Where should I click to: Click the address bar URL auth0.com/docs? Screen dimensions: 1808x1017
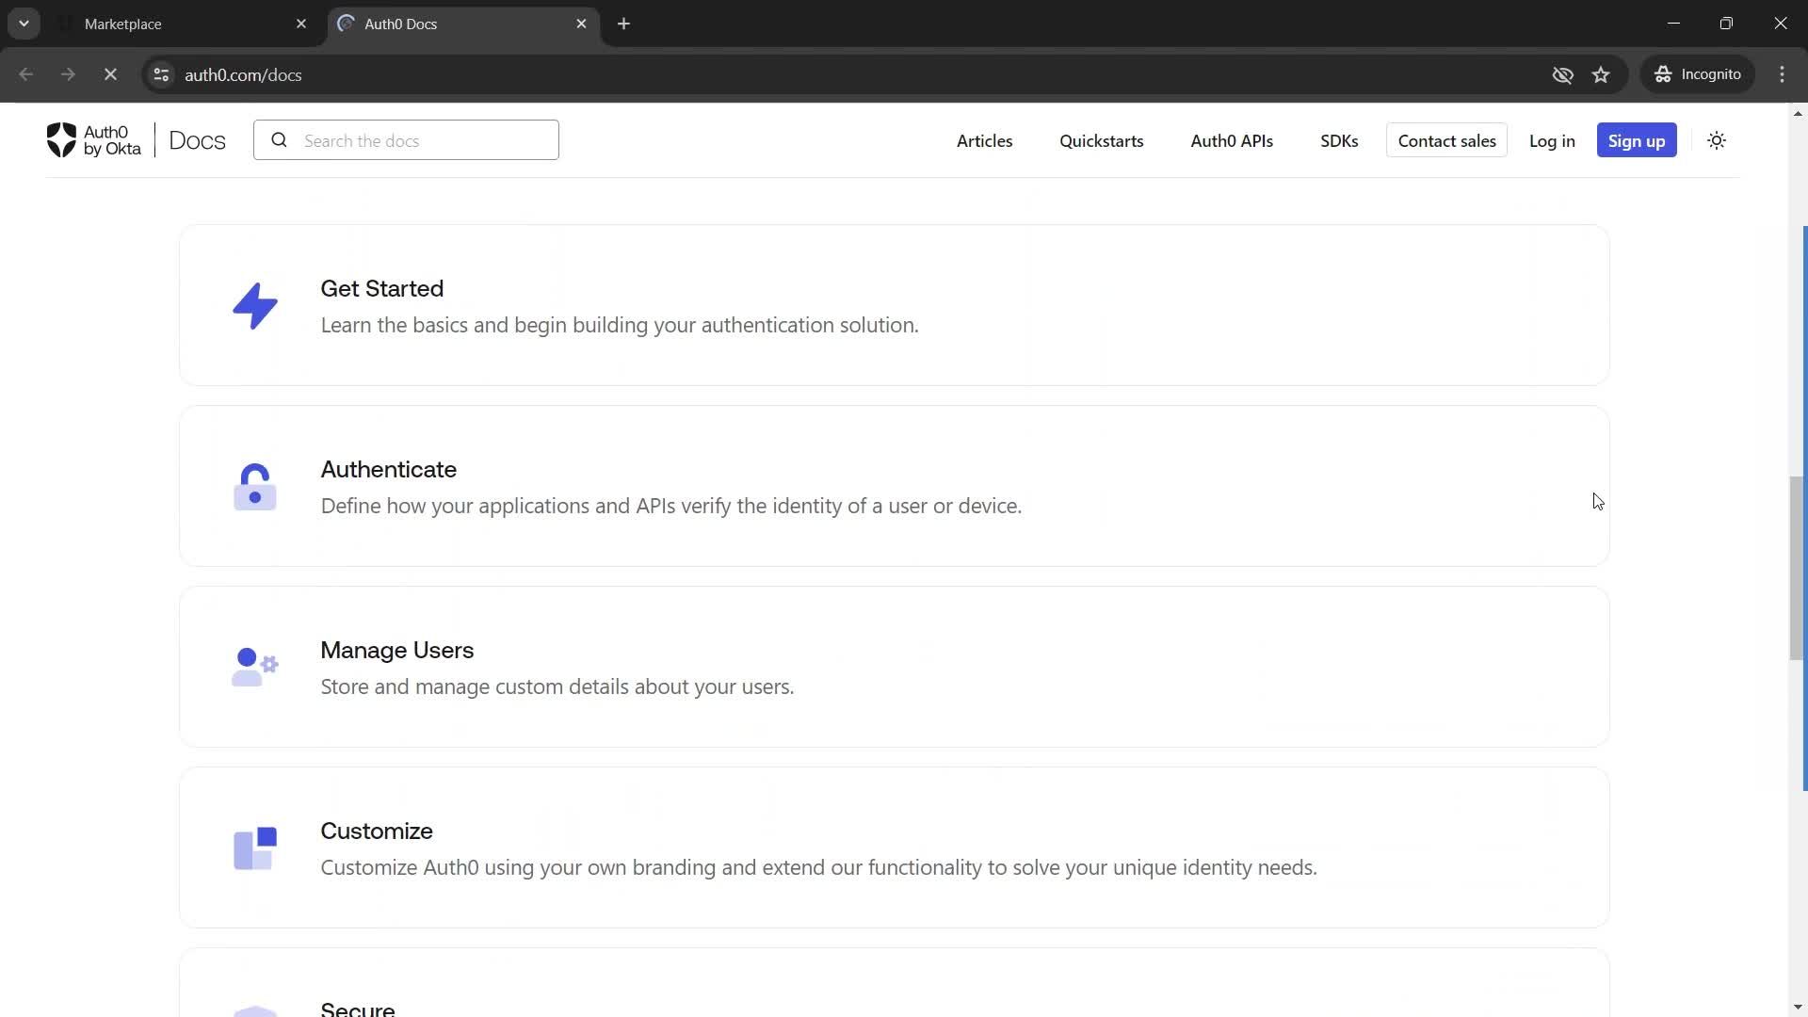coord(243,74)
